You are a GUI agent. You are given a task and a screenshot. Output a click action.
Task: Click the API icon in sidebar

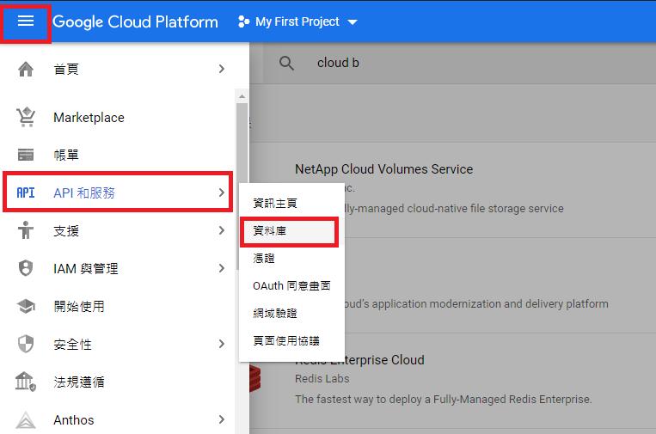(x=26, y=193)
